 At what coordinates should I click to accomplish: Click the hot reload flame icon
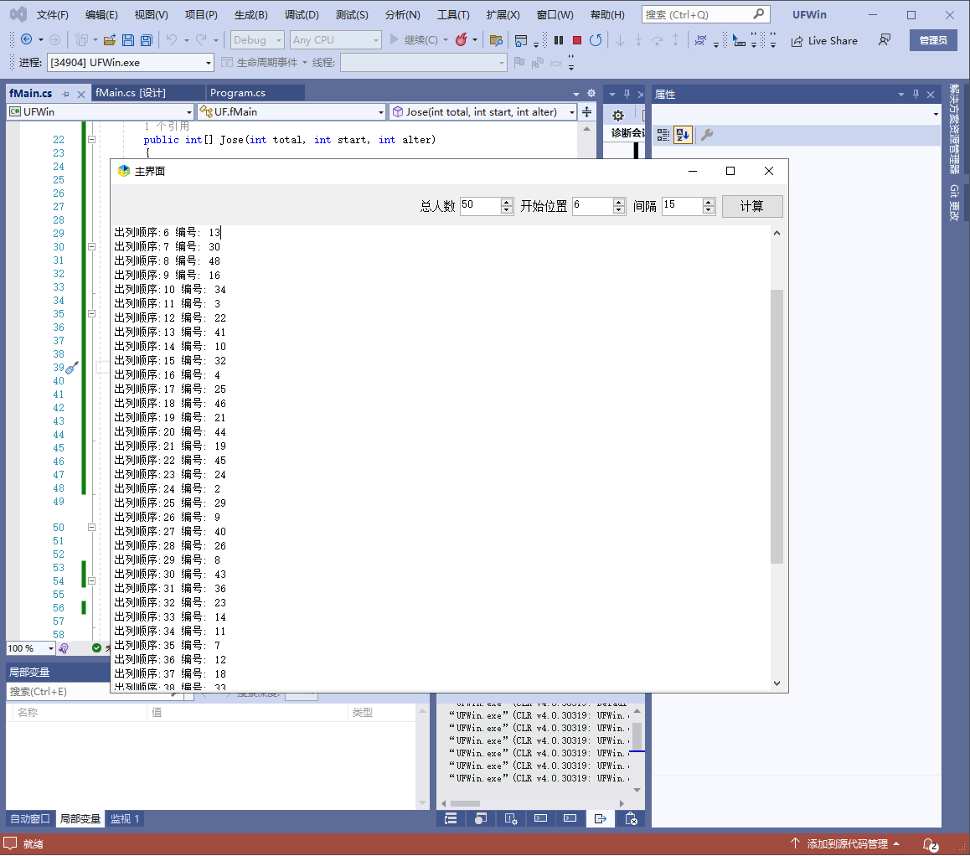tap(461, 39)
